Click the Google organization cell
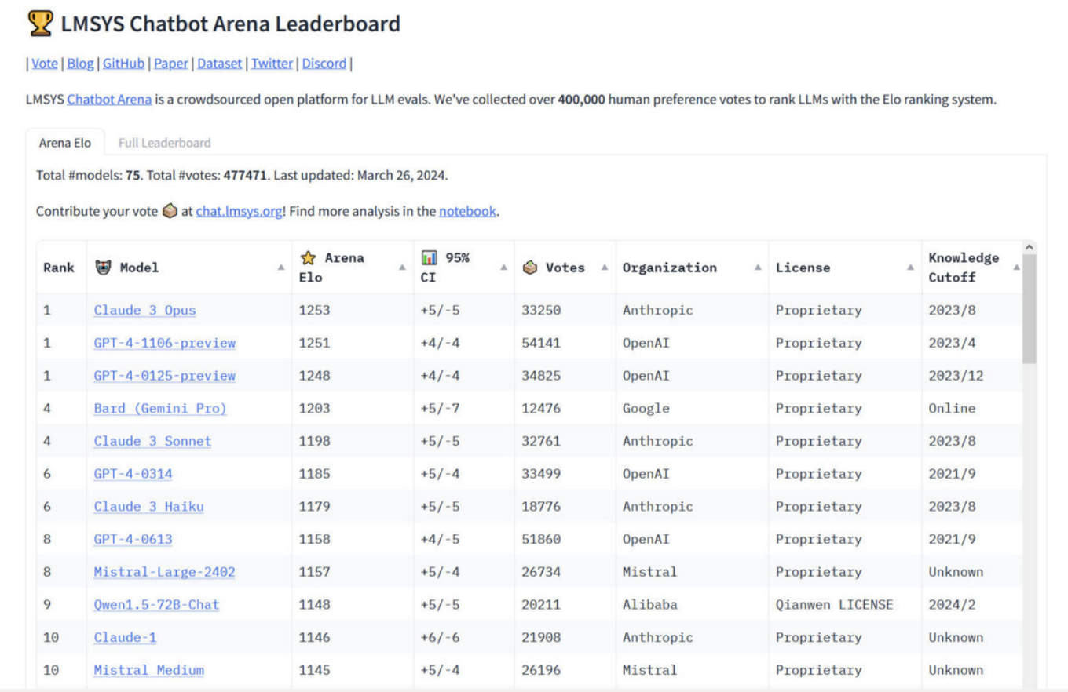This screenshot has height=692, width=1068. point(692,408)
